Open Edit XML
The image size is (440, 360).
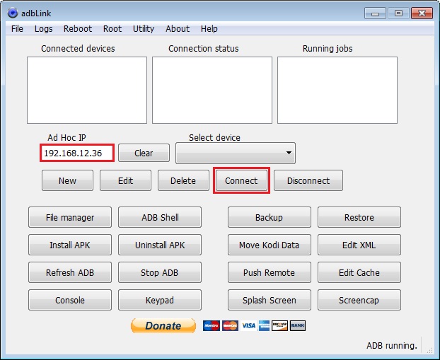click(x=359, y=245)
